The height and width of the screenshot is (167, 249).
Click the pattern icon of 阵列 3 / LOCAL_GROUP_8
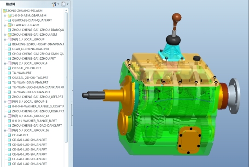[10, 102]
